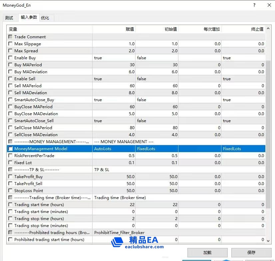This screenshot has width=275, height=261.
Task: Select the 输入参数 tab
Action: (29, 17)
